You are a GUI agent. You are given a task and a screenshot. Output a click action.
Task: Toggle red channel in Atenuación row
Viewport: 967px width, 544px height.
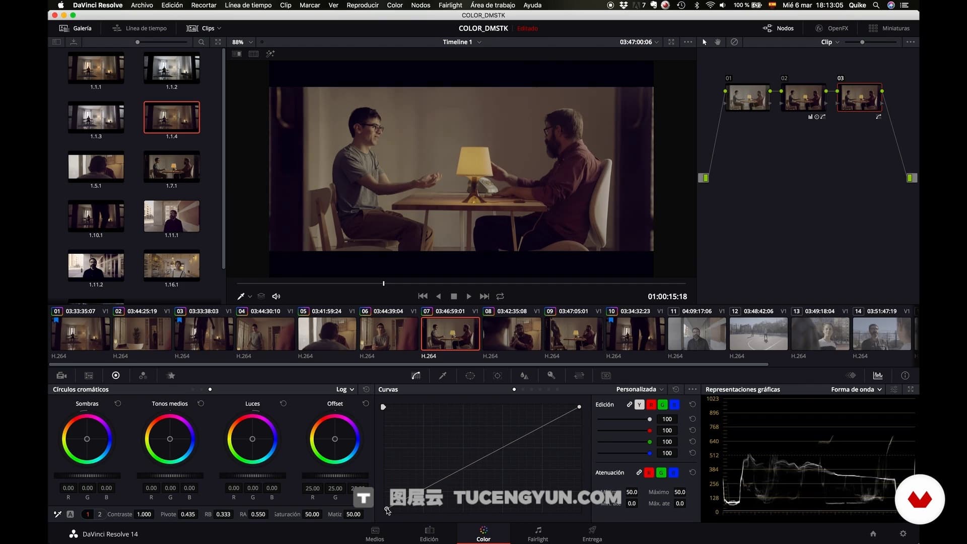coord(649,472)
